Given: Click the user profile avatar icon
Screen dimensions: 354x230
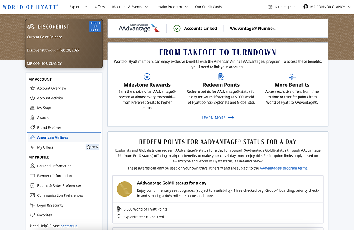Looking at the screenshot, I should point(306,7).
